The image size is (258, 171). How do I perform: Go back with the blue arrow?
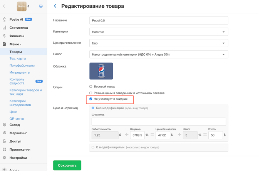click(x=55, y=6)
